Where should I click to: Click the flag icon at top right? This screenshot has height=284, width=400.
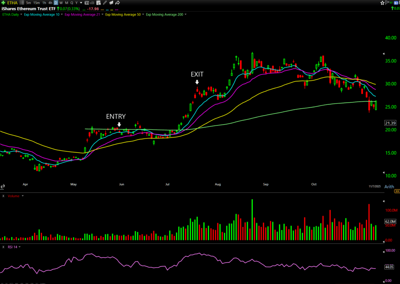point(387,3)
